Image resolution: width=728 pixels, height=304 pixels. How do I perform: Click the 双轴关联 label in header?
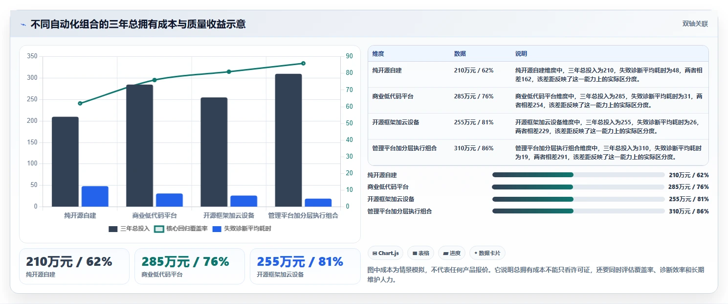(x=695, y=24)
